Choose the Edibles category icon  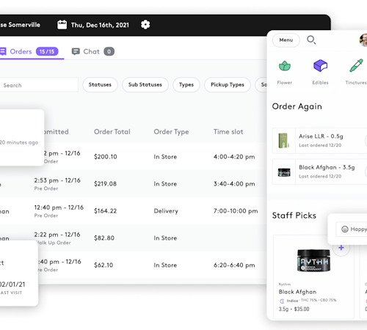(320, 66)
